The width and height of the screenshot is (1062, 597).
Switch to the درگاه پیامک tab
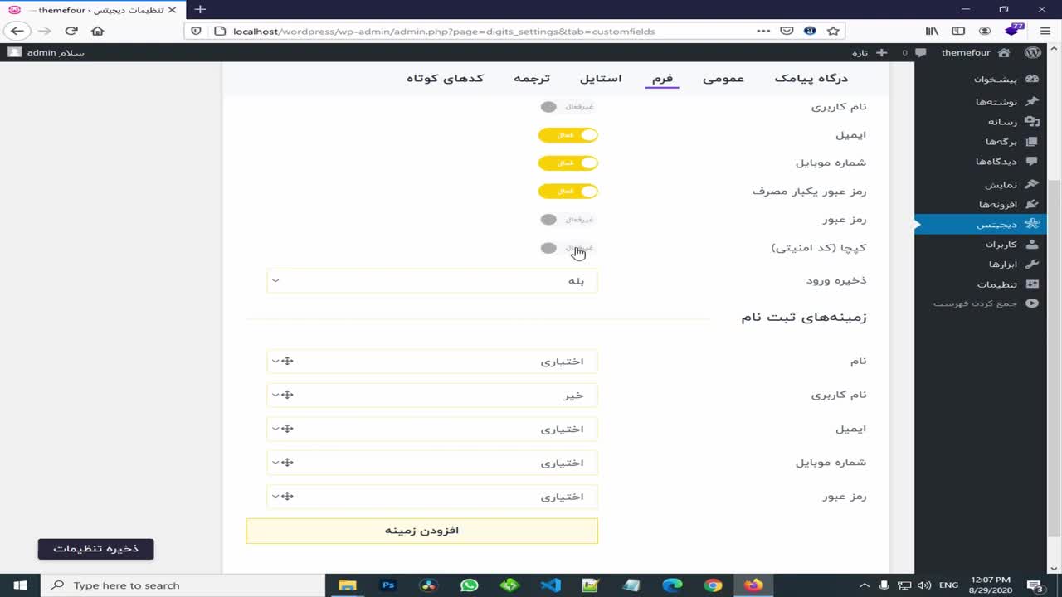click(x=811, y=78)
